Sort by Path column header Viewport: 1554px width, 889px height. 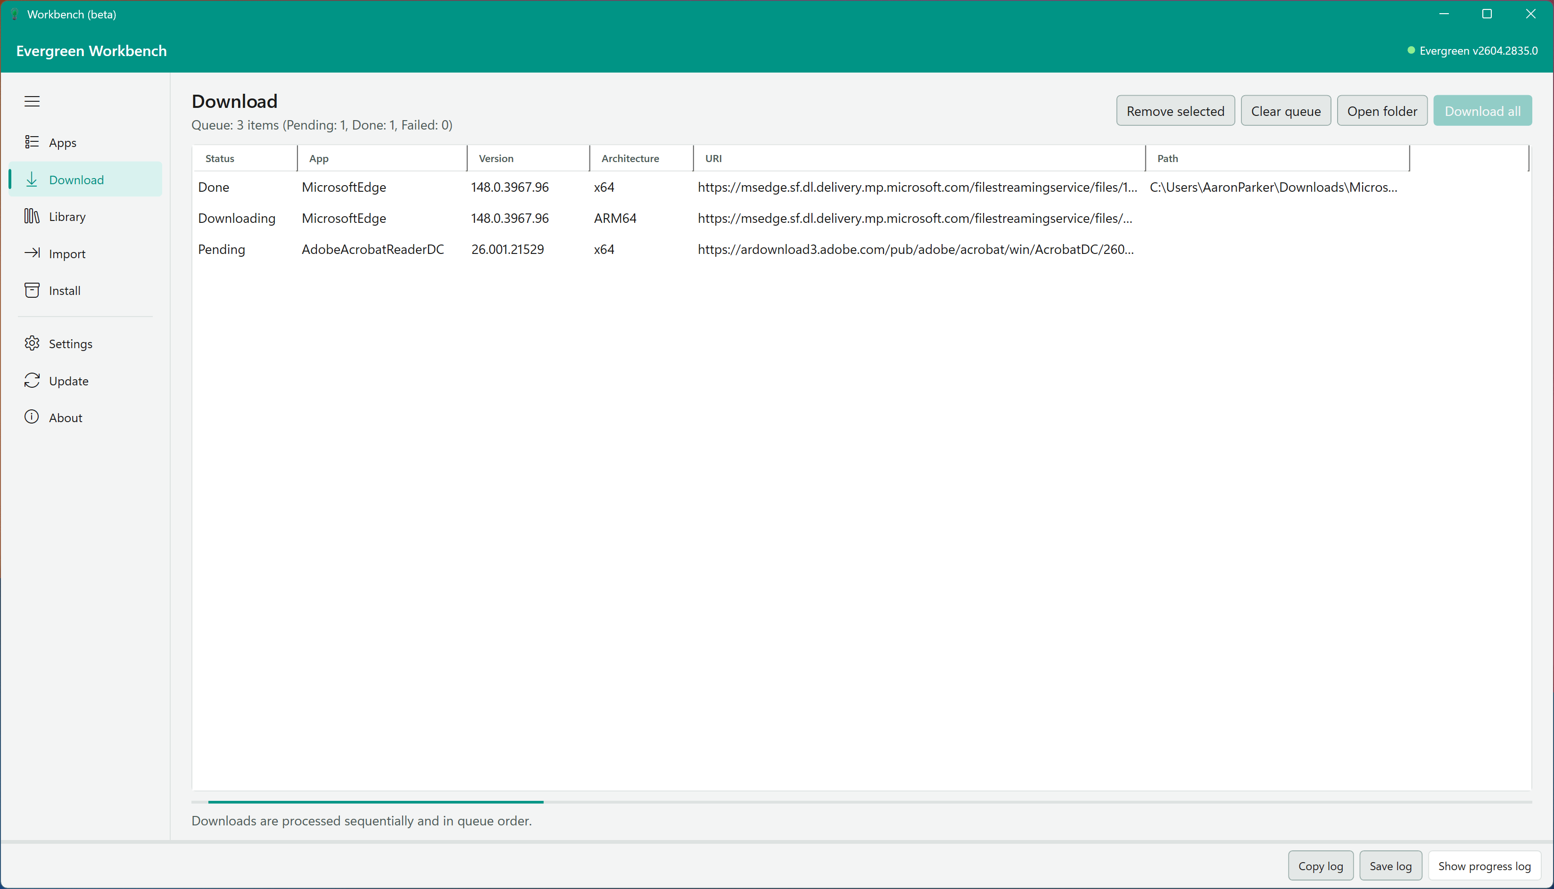[x=1277, y=158]
